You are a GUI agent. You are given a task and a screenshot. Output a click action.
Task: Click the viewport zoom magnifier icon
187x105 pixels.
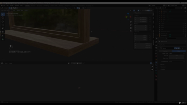tap(131, 22)
